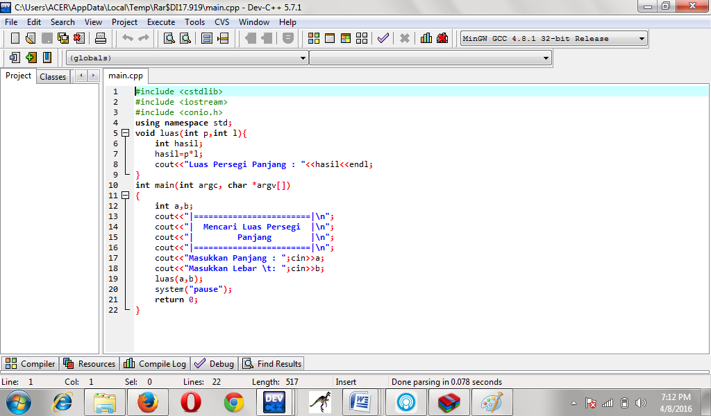Rebuild all project files
Image resolution: width=711 pixels, height=416 pixels.
[x=361, y=38]
